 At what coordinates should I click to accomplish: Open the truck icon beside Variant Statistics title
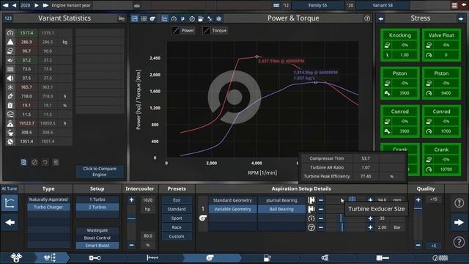121,18
